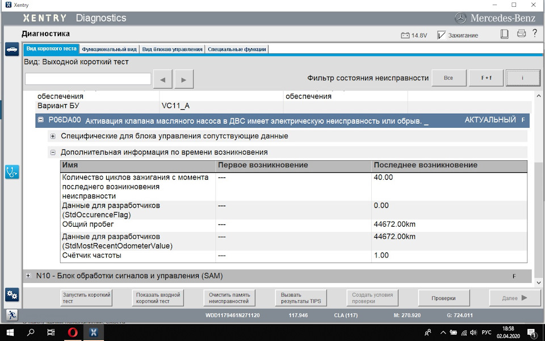Open Opera browser from the taskbar
Viewport: 545px width, 341px height.
pos(72,332)
